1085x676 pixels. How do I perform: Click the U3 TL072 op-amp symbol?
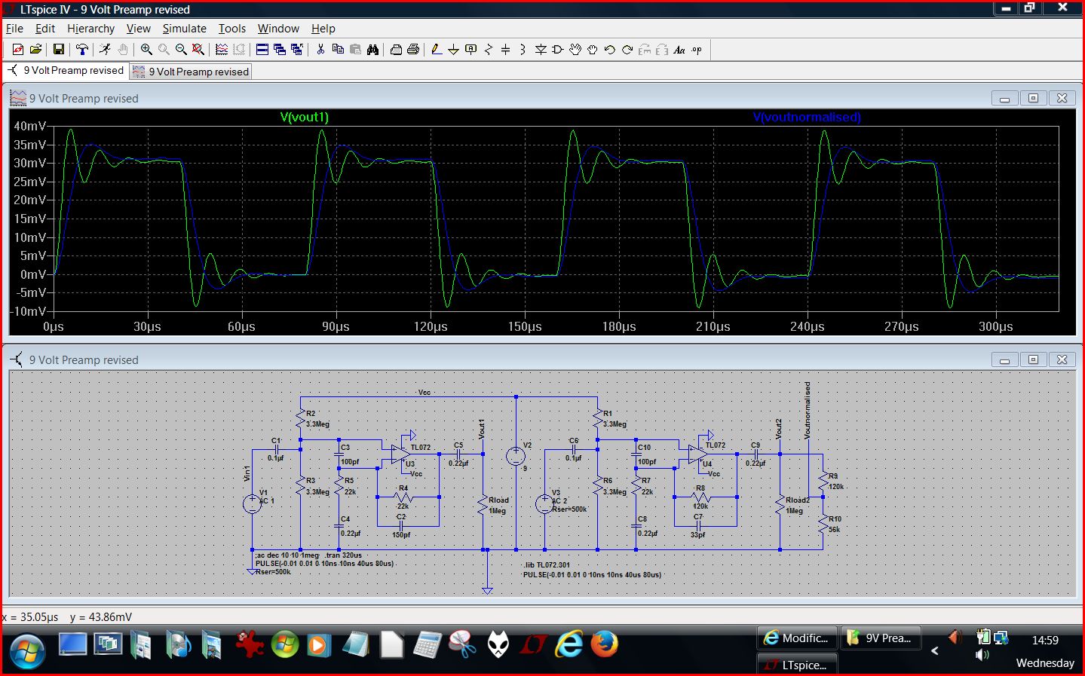(x=400, y=454)
